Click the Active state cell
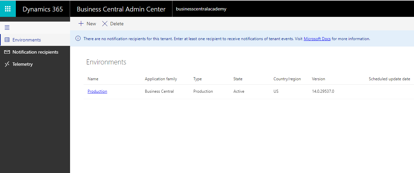 pyautogui.click(x=239, y=91)
